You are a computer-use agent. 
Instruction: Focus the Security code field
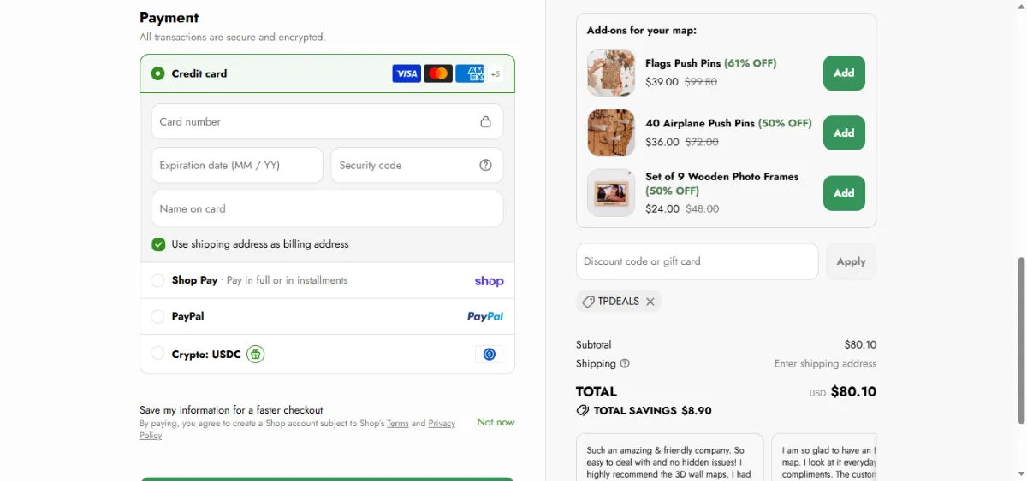coord(417,165)
